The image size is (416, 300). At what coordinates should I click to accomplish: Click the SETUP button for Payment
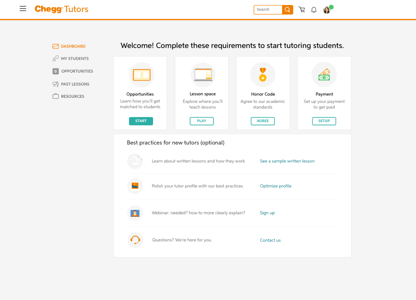pos(324,121)
